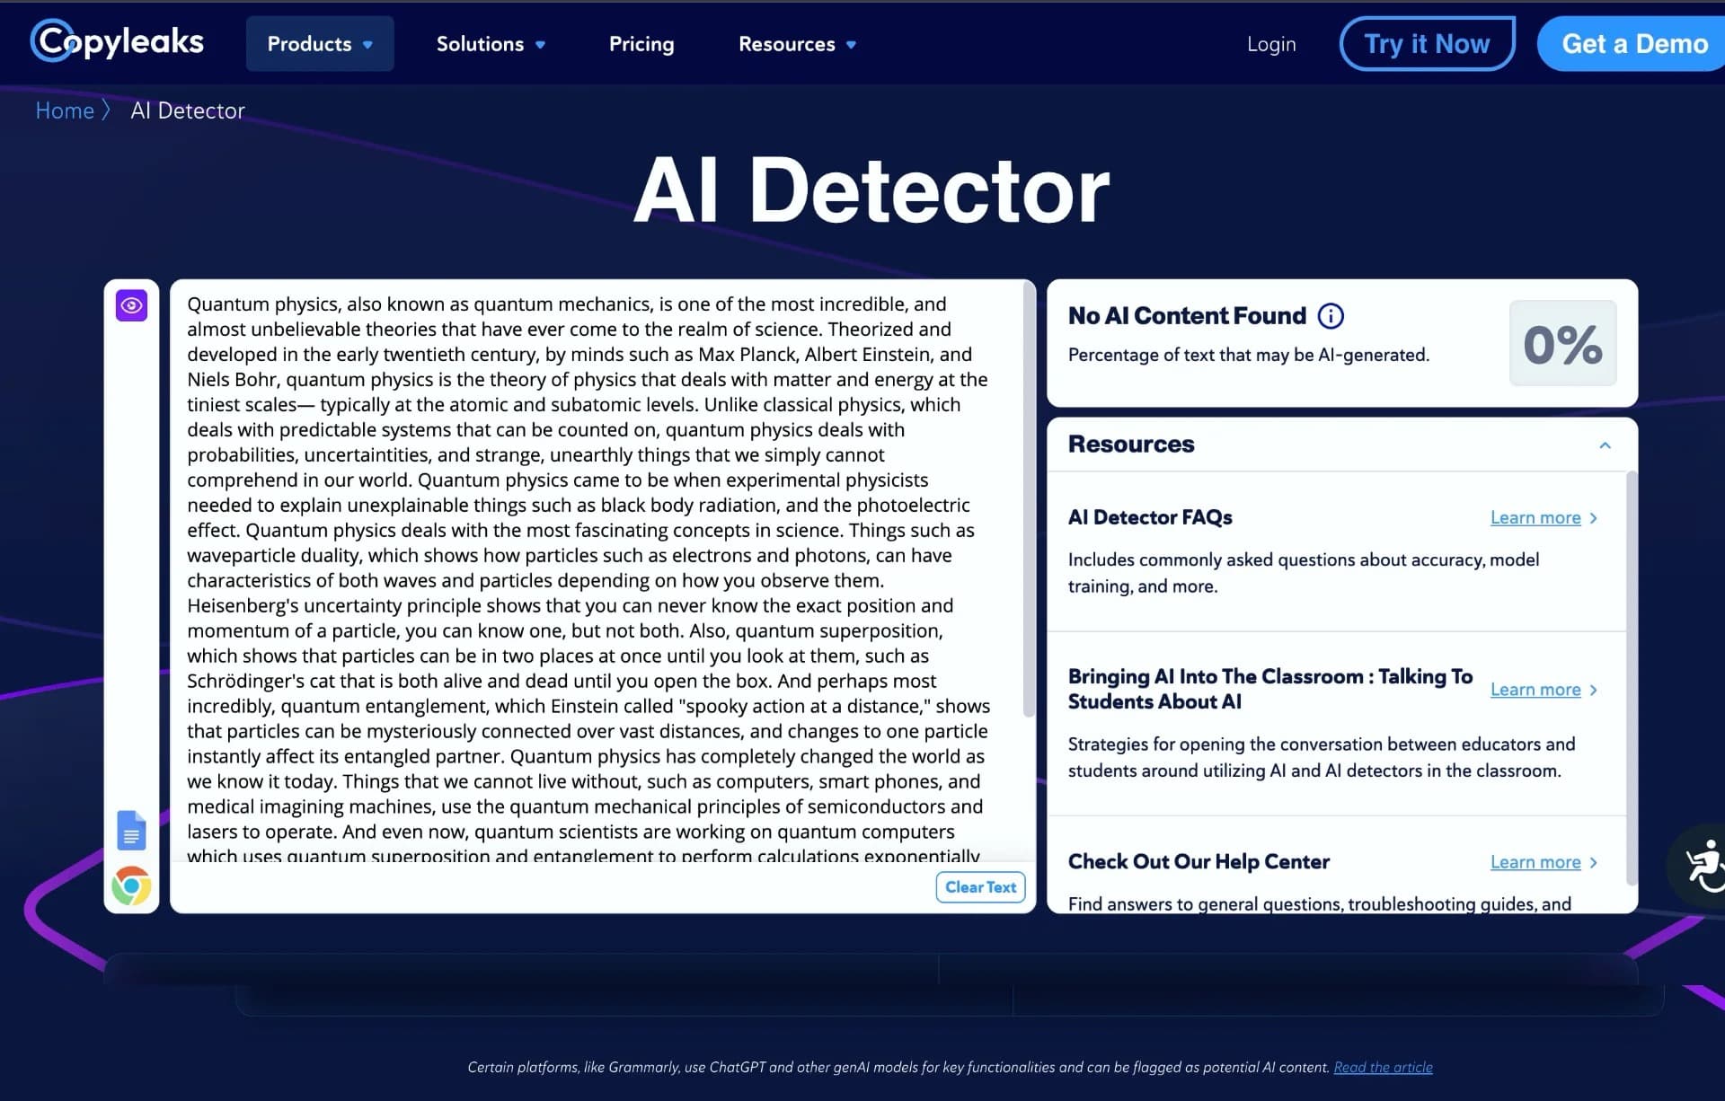The height and width of the screenshot is (1101, 1725).
Task: Expand the Products dropdown menu
Action: 320,43
